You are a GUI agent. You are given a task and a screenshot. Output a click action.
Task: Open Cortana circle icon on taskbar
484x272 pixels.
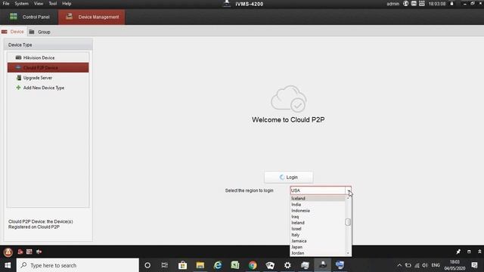(x=147, y=265)
